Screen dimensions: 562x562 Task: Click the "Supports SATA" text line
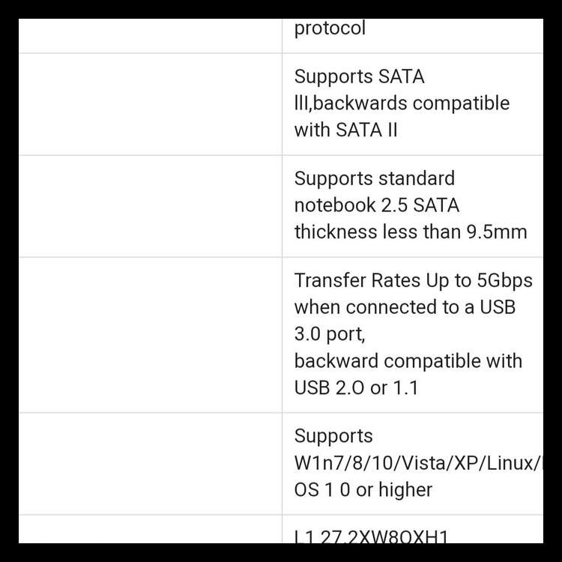click(359, 76)
